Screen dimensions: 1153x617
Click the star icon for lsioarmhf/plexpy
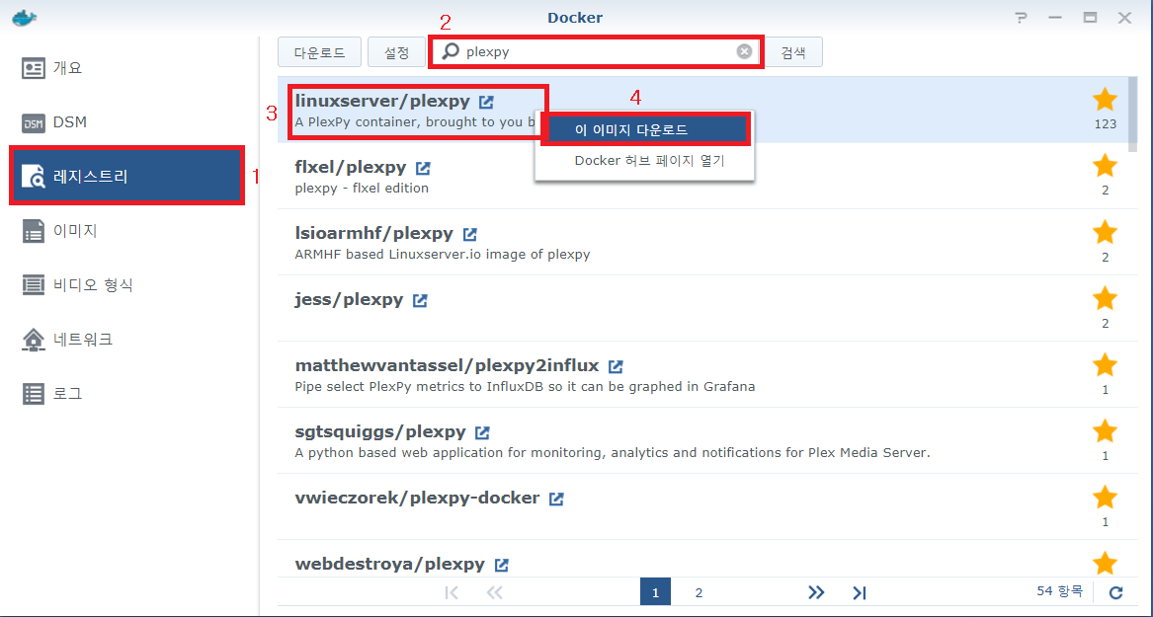pyautogui.click(x=1105, y=233)
